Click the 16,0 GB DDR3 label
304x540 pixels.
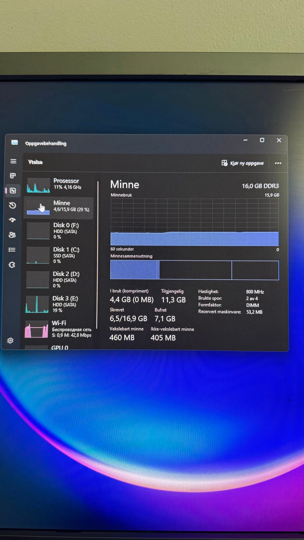[x=260, y=186]
